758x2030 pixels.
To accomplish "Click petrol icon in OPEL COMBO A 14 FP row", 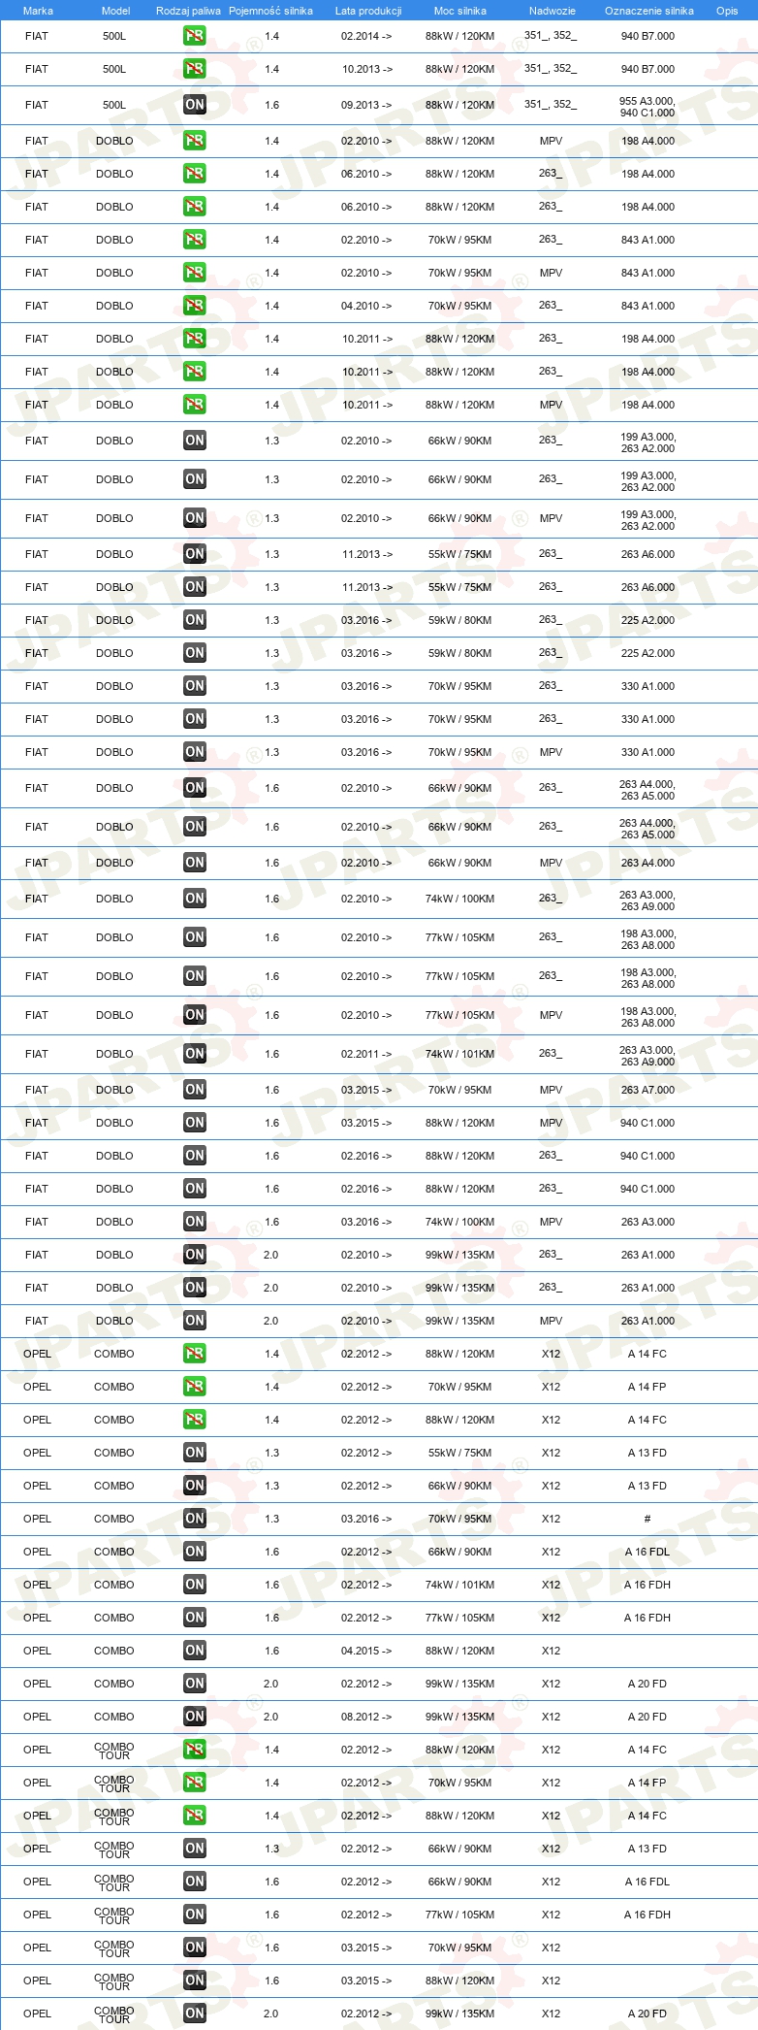I will pyautogui.click(x=195, y=1387).
